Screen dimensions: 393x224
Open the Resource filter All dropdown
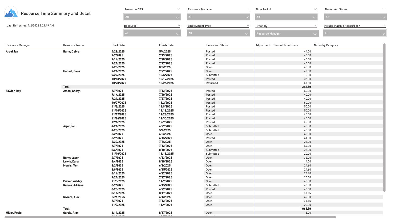click(152, 33)
